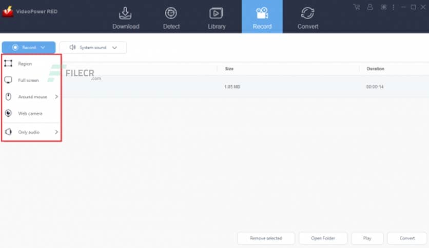
Task: Click the Size column header
Action: (229, 69)
